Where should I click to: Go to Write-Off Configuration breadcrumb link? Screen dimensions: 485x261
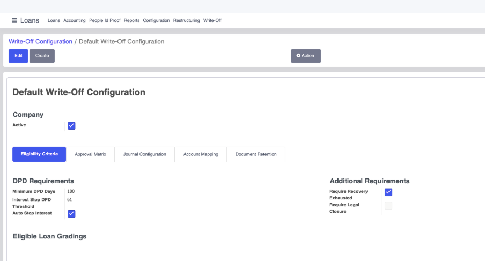pos(40,42)
